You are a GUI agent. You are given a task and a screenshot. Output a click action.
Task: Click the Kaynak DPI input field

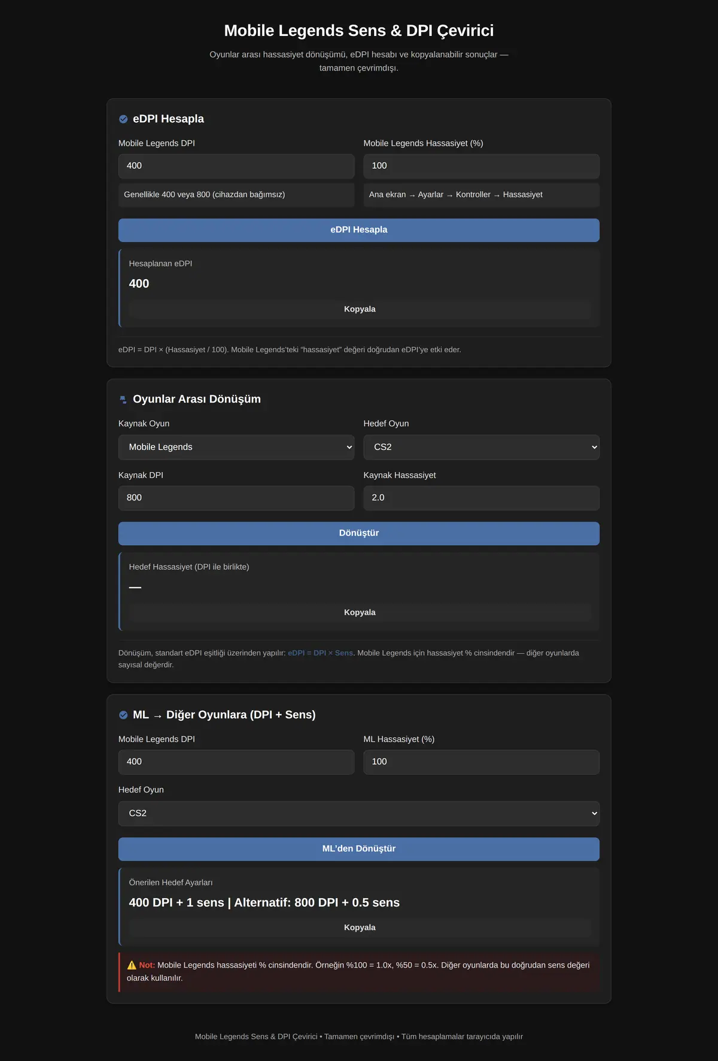[236, 498]
